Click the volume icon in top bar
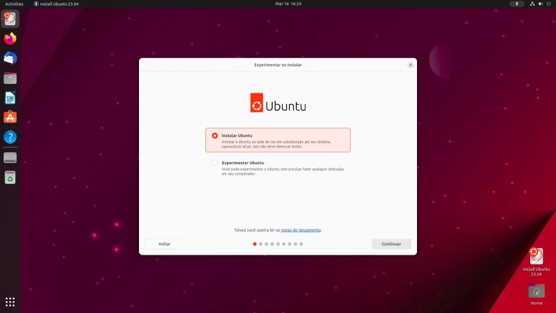The height and width of the screenshot is (313, 556). pyautogui.click(x=540, y=3)
